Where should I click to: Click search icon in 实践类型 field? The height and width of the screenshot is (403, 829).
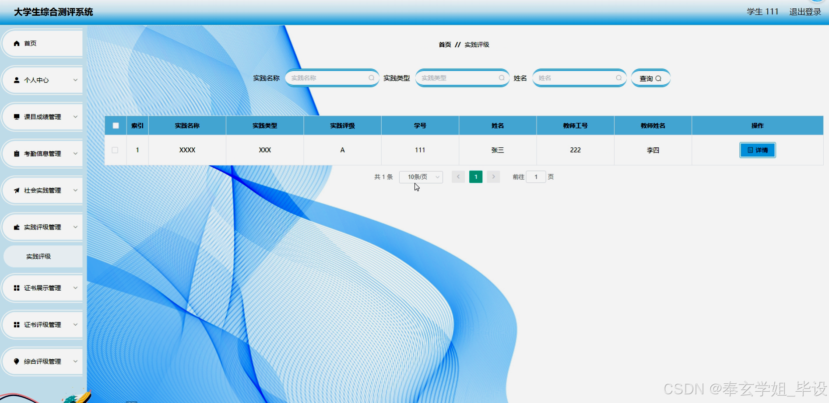coord(502,78)
